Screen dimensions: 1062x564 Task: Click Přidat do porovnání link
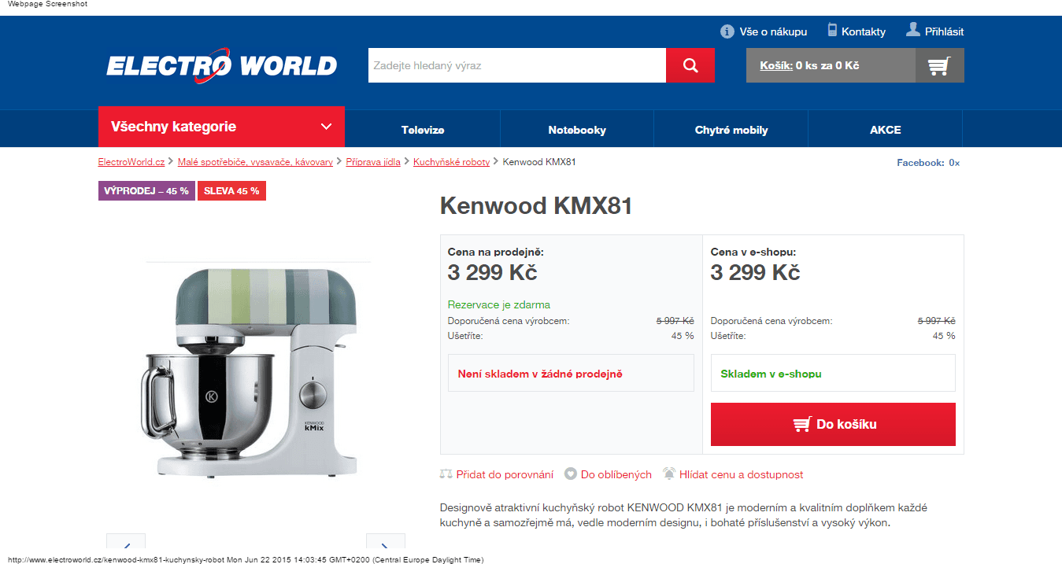pyautogui.click(x=505, y=474)
